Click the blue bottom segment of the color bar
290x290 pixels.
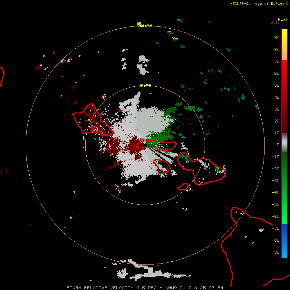click(285, 241)
